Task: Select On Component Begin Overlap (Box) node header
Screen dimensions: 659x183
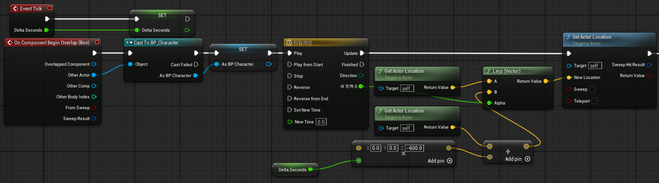Action: click(x=52, y=43)
